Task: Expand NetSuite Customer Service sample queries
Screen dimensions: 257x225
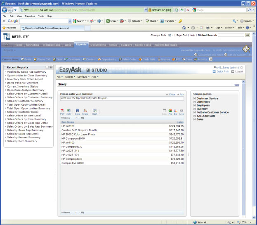Action: click(x=194, y=112)
